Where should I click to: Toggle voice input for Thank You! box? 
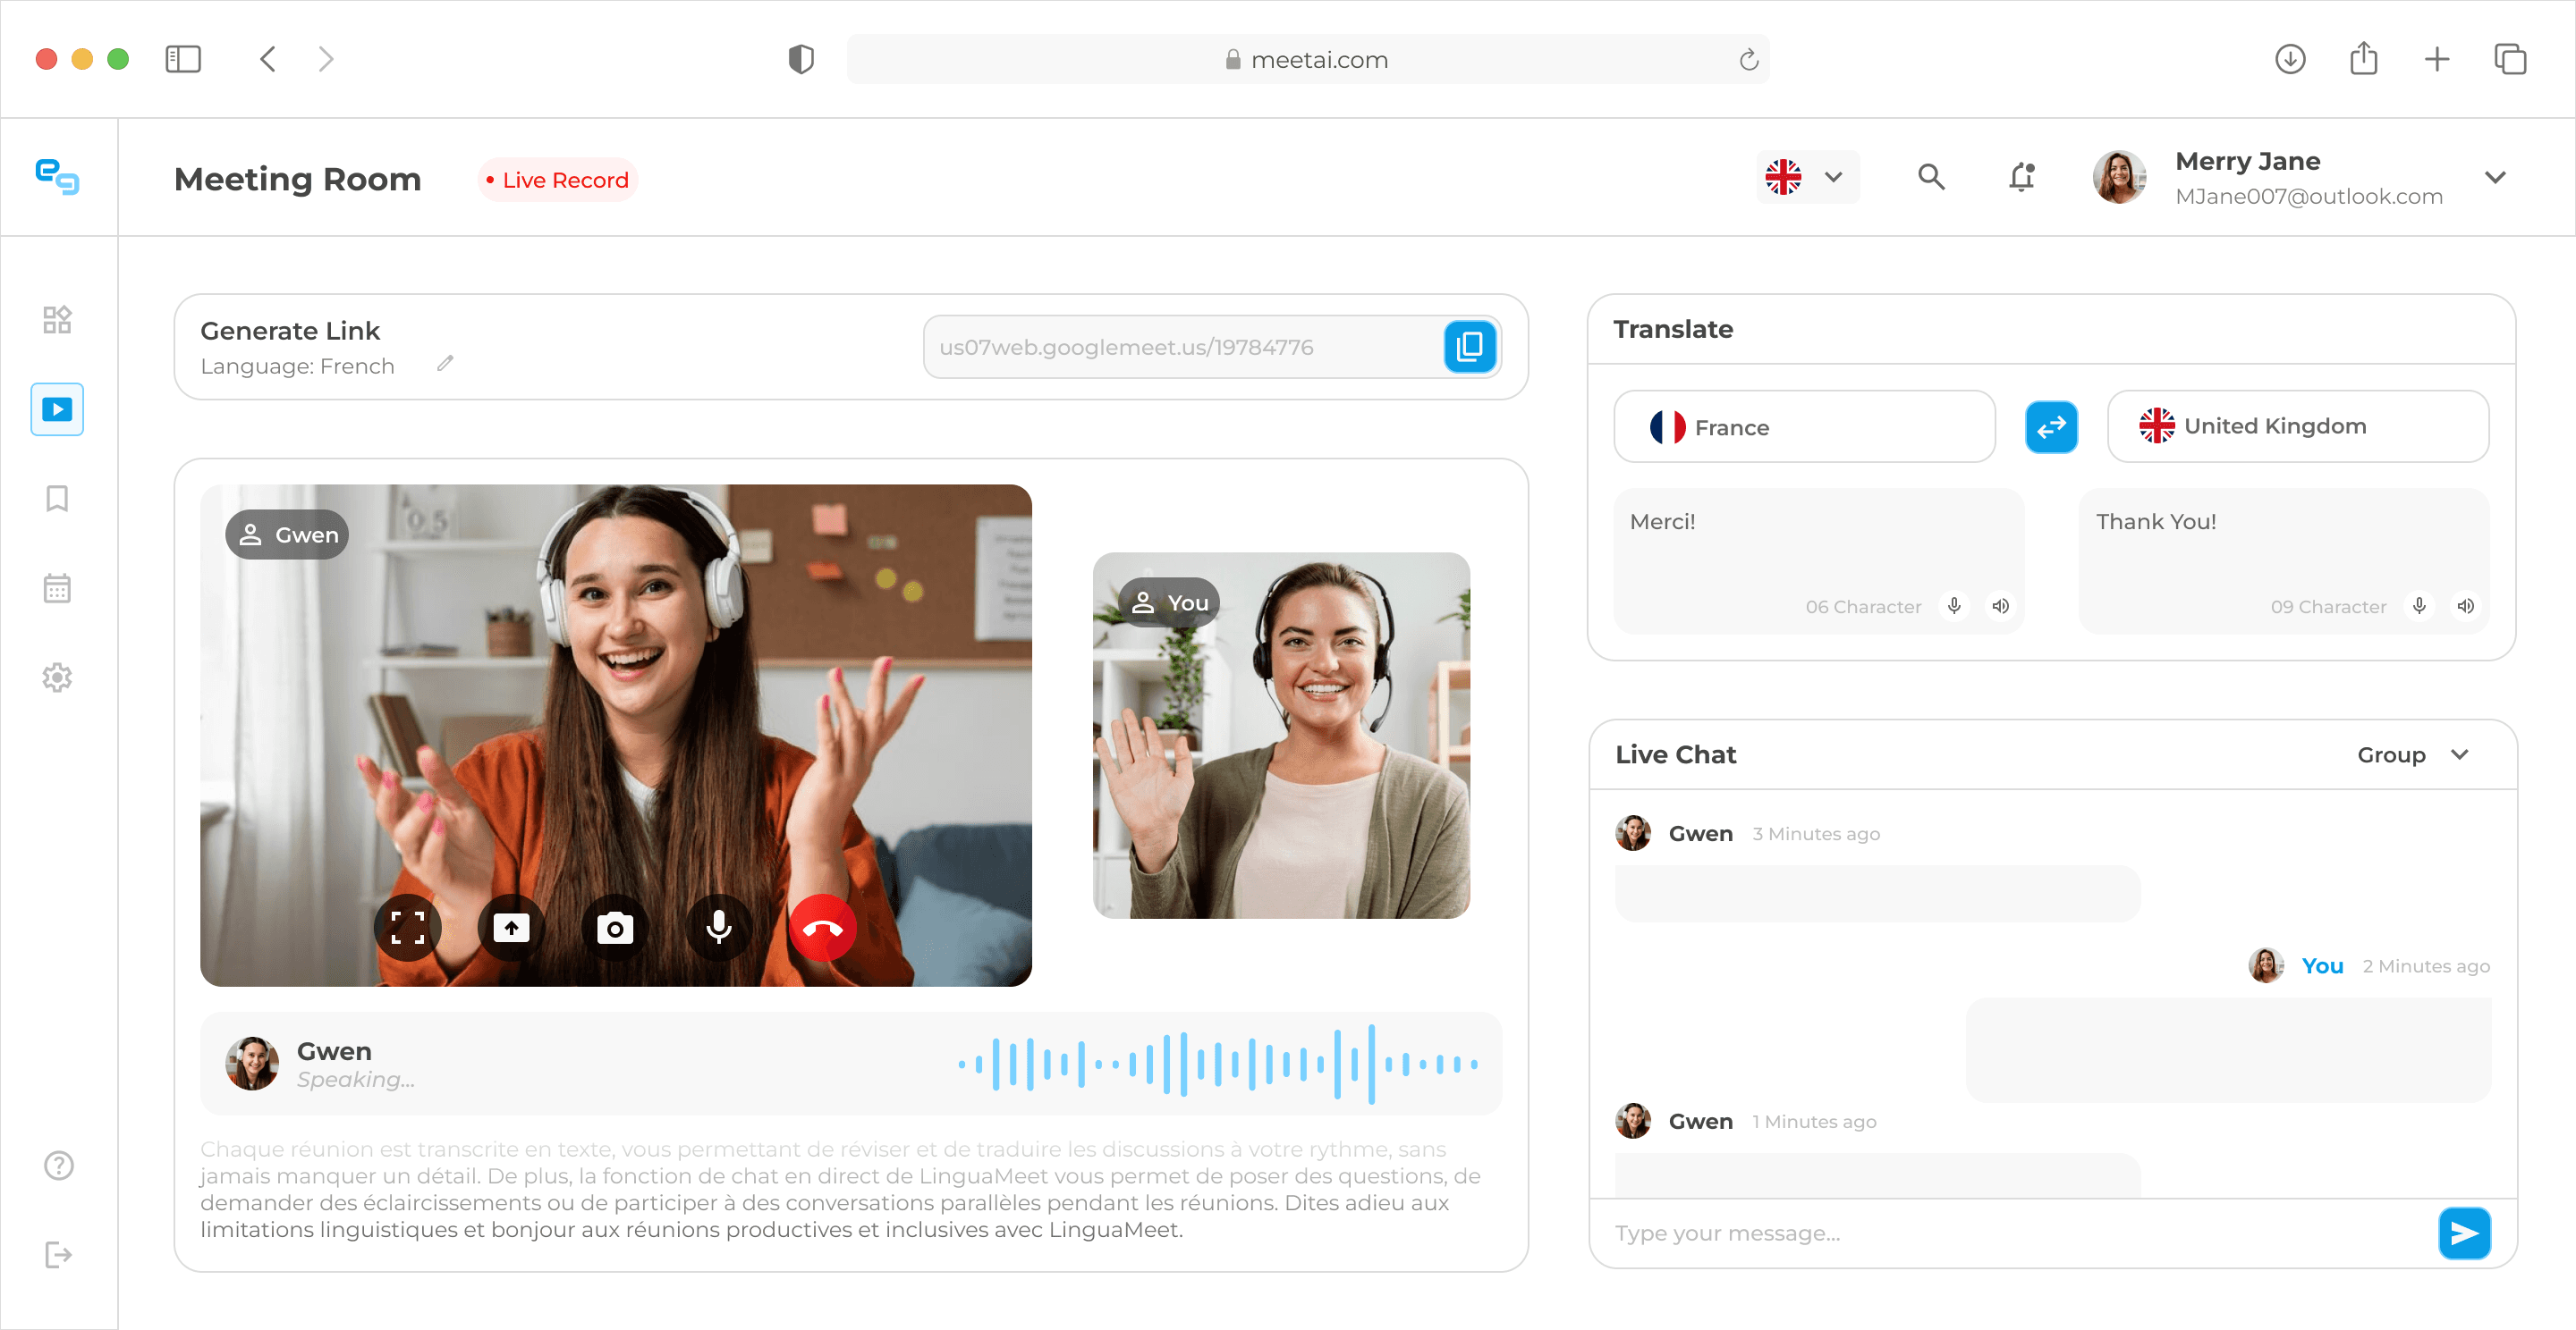click(x=2418, y=607)
